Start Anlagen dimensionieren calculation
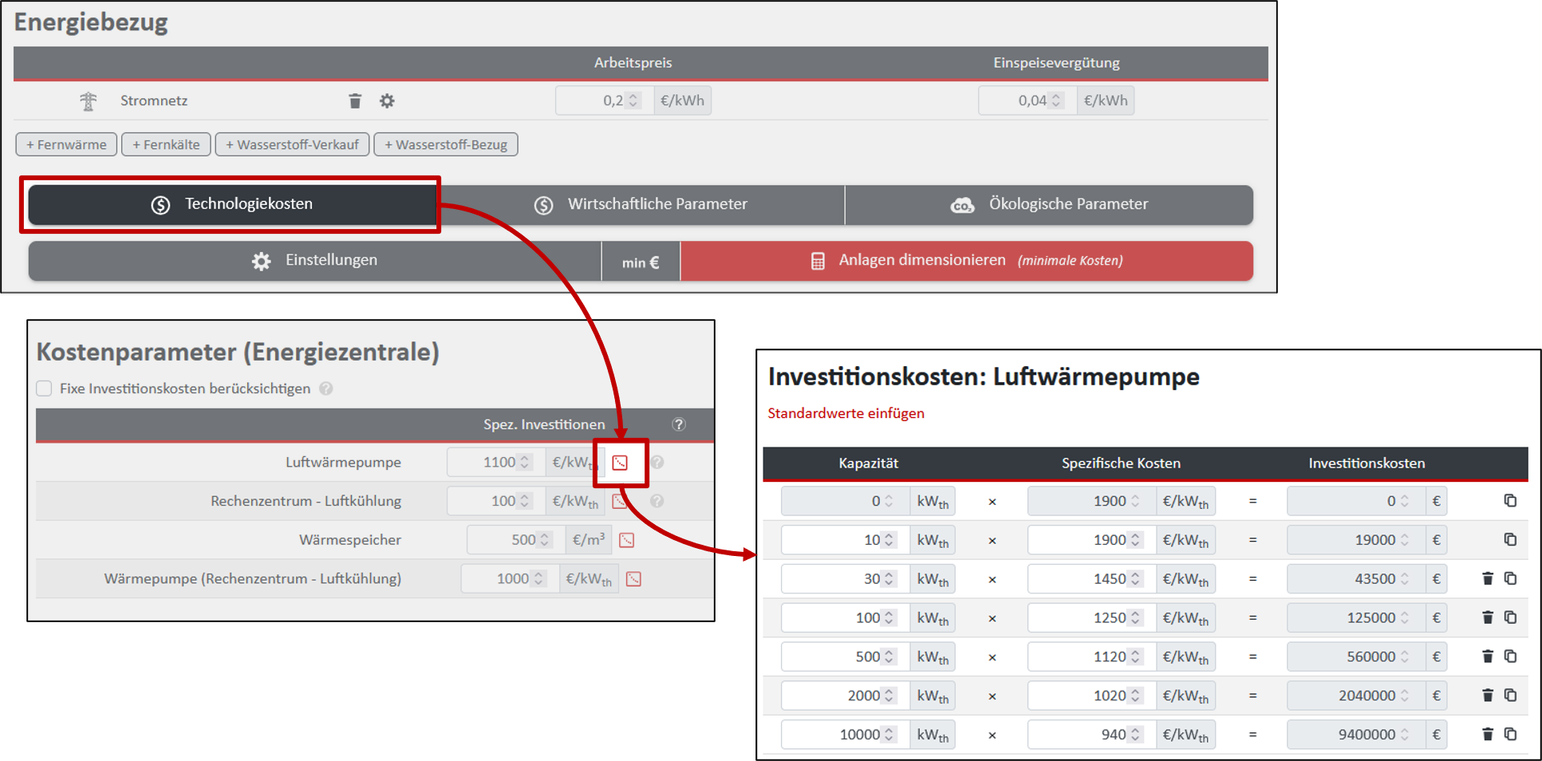1542x761 pixels. click(967, 261)
